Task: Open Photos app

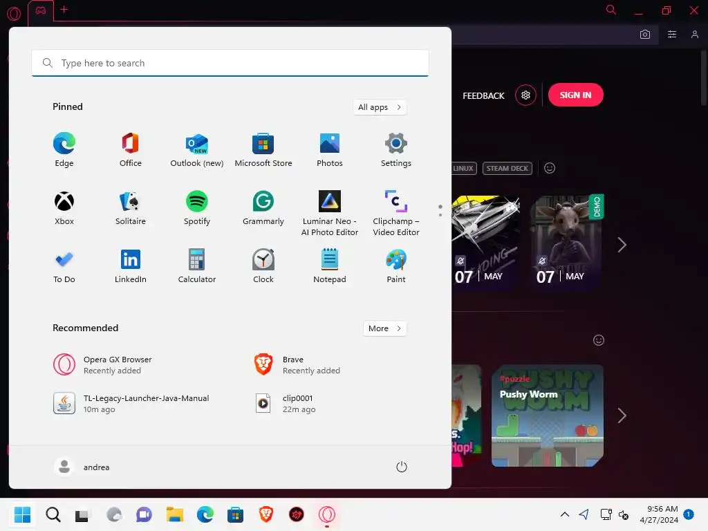Action: pos(330,150)
